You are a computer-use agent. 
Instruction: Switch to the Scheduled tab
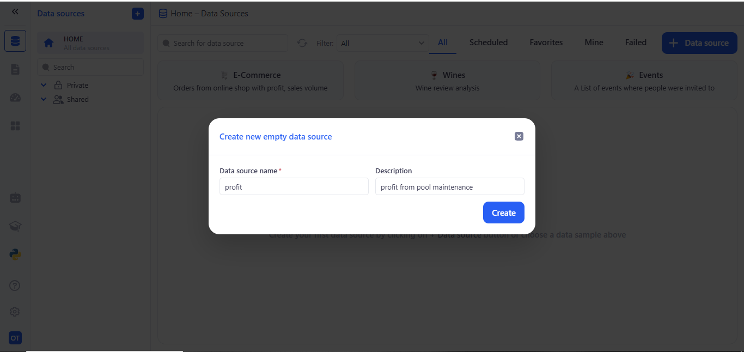[488, 43]
